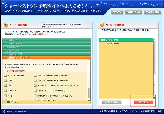Click the down arrow of the 情報配信サービス panel scrollbar
Image resolution: width=164 pixels, height=114 pixels.
155,97
